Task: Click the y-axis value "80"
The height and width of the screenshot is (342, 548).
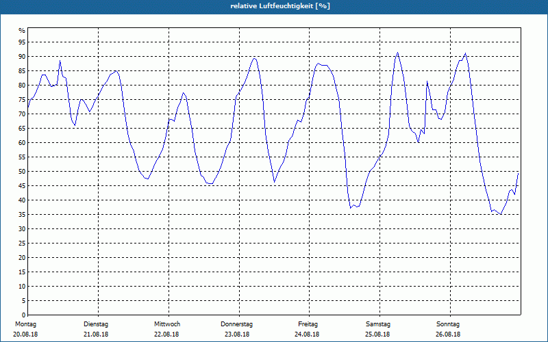Action: (x=22, y=85)
